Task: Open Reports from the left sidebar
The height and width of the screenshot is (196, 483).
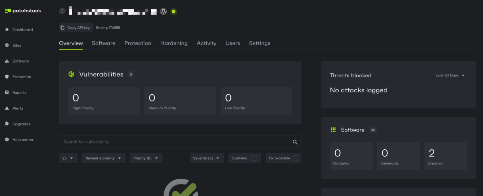Action: (19, 92)
